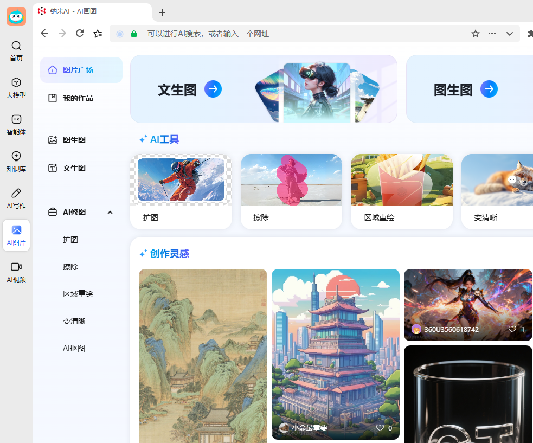
Task: Open the 擦除 tool card
Action: pos(291,192)
